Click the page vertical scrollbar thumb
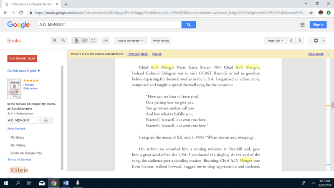This screenshot has height=188, width=334. pos(332,105)
